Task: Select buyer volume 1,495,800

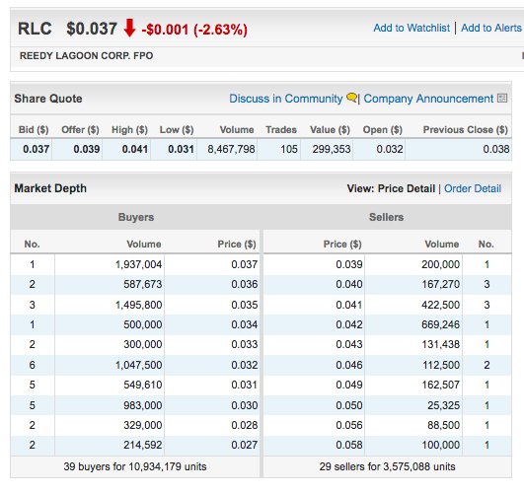Action: pos(138,305)
